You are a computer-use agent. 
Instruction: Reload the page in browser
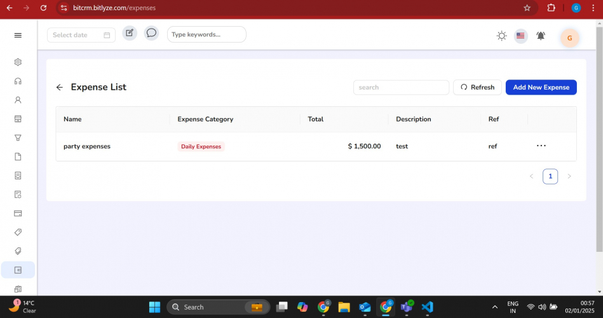[43, 8]
